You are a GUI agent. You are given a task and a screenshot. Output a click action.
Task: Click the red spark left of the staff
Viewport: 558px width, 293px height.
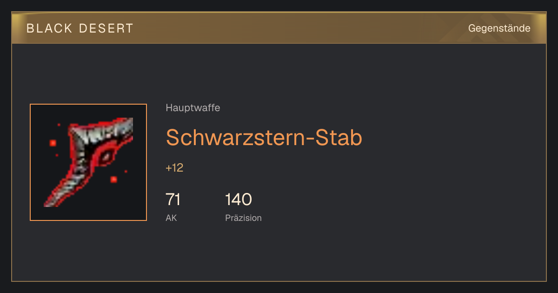(53, 143)
